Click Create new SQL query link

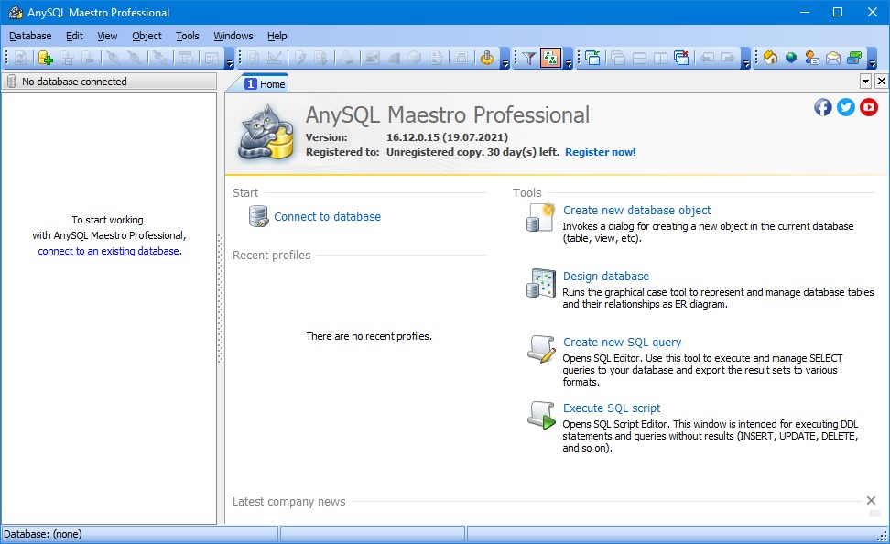(622, 342)
